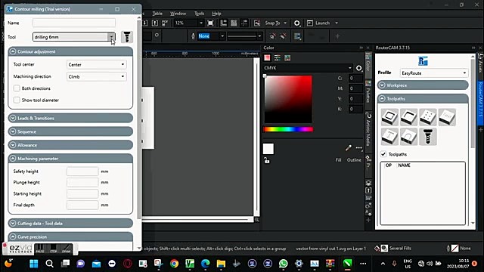Open the Machining direction dropdown
Viewport: 484px width, 272px height.
pyautogui.click(x=97, y=76)
